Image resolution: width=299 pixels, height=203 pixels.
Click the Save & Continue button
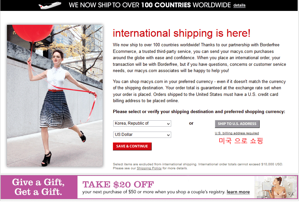coord(132,146)
